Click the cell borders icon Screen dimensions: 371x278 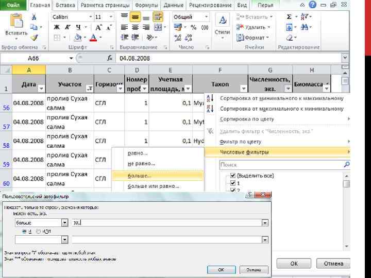(x=57, y=38)
